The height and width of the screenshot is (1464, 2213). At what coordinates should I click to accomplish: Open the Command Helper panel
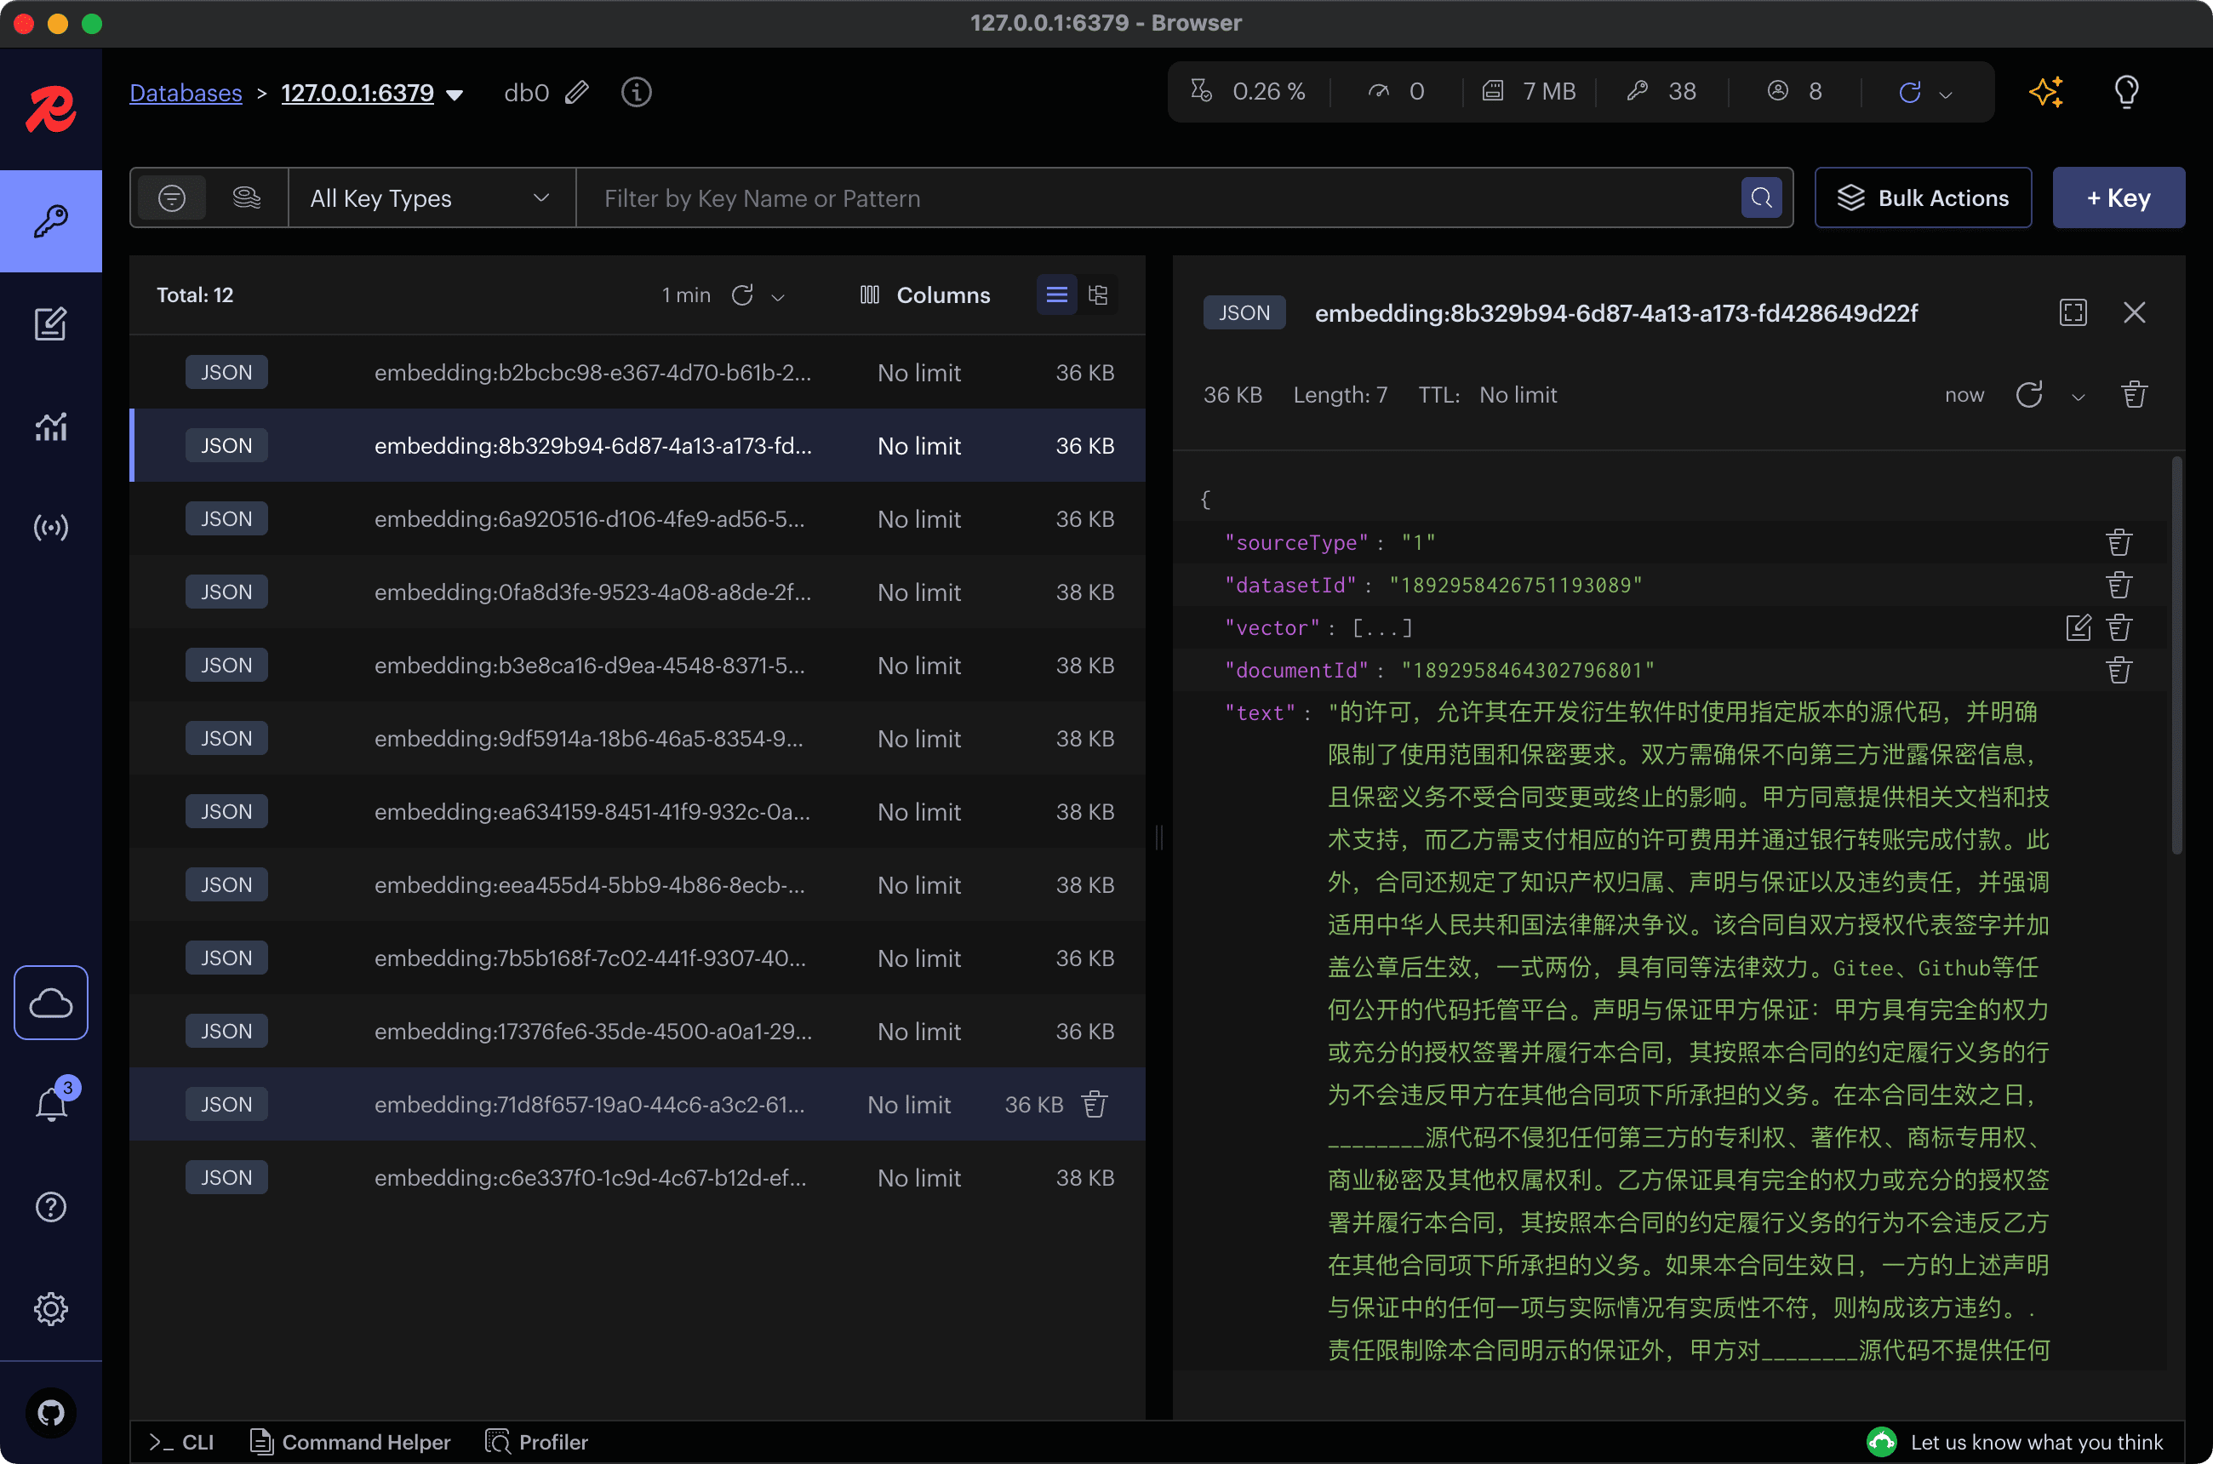coord(350,1442)
